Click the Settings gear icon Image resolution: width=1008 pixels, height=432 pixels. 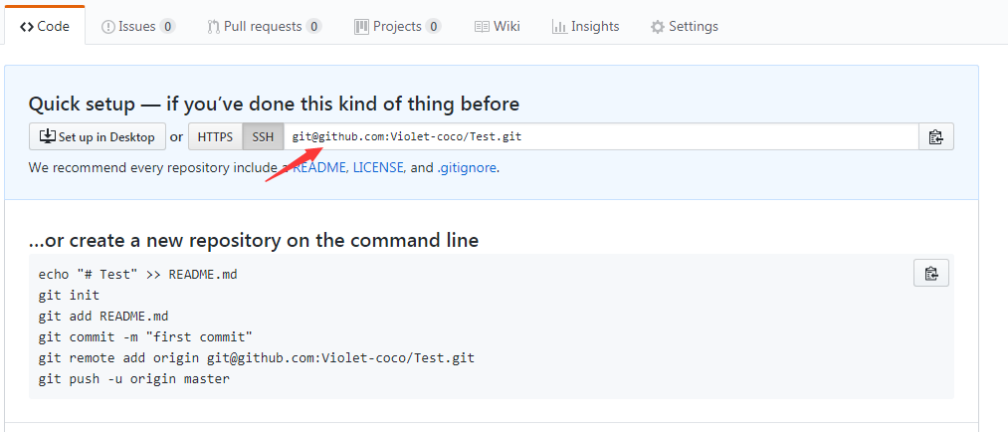657,26
